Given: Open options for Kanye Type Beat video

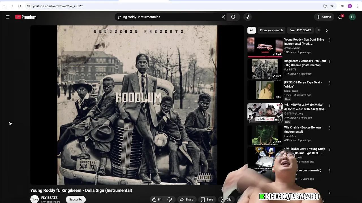Looking at the screenshot, I should (x=330, y=83).
